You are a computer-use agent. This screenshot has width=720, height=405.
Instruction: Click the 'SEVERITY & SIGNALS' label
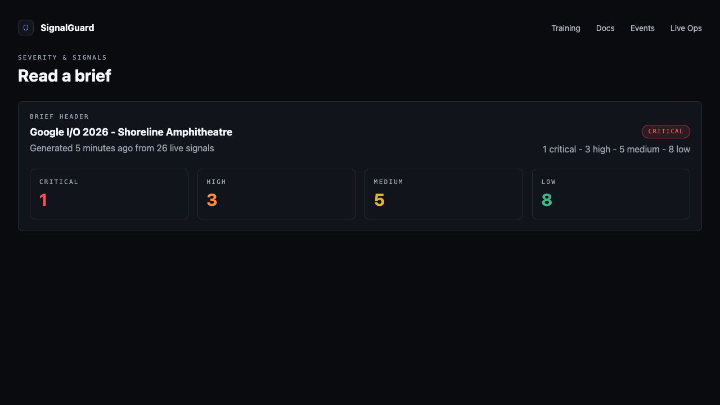[62, 57]
